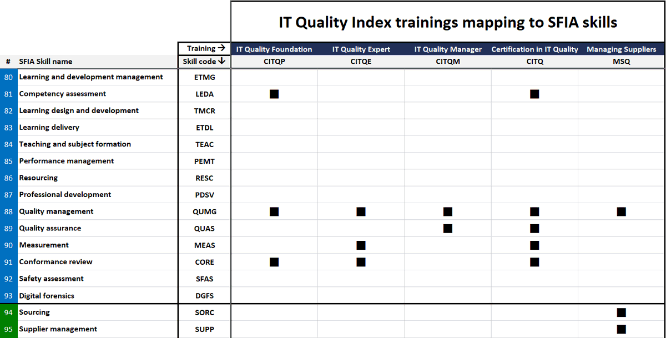Click skill code TEAC
Image resolution: width=666 pixels, height=338 pixels.
[x=204, y=144]
